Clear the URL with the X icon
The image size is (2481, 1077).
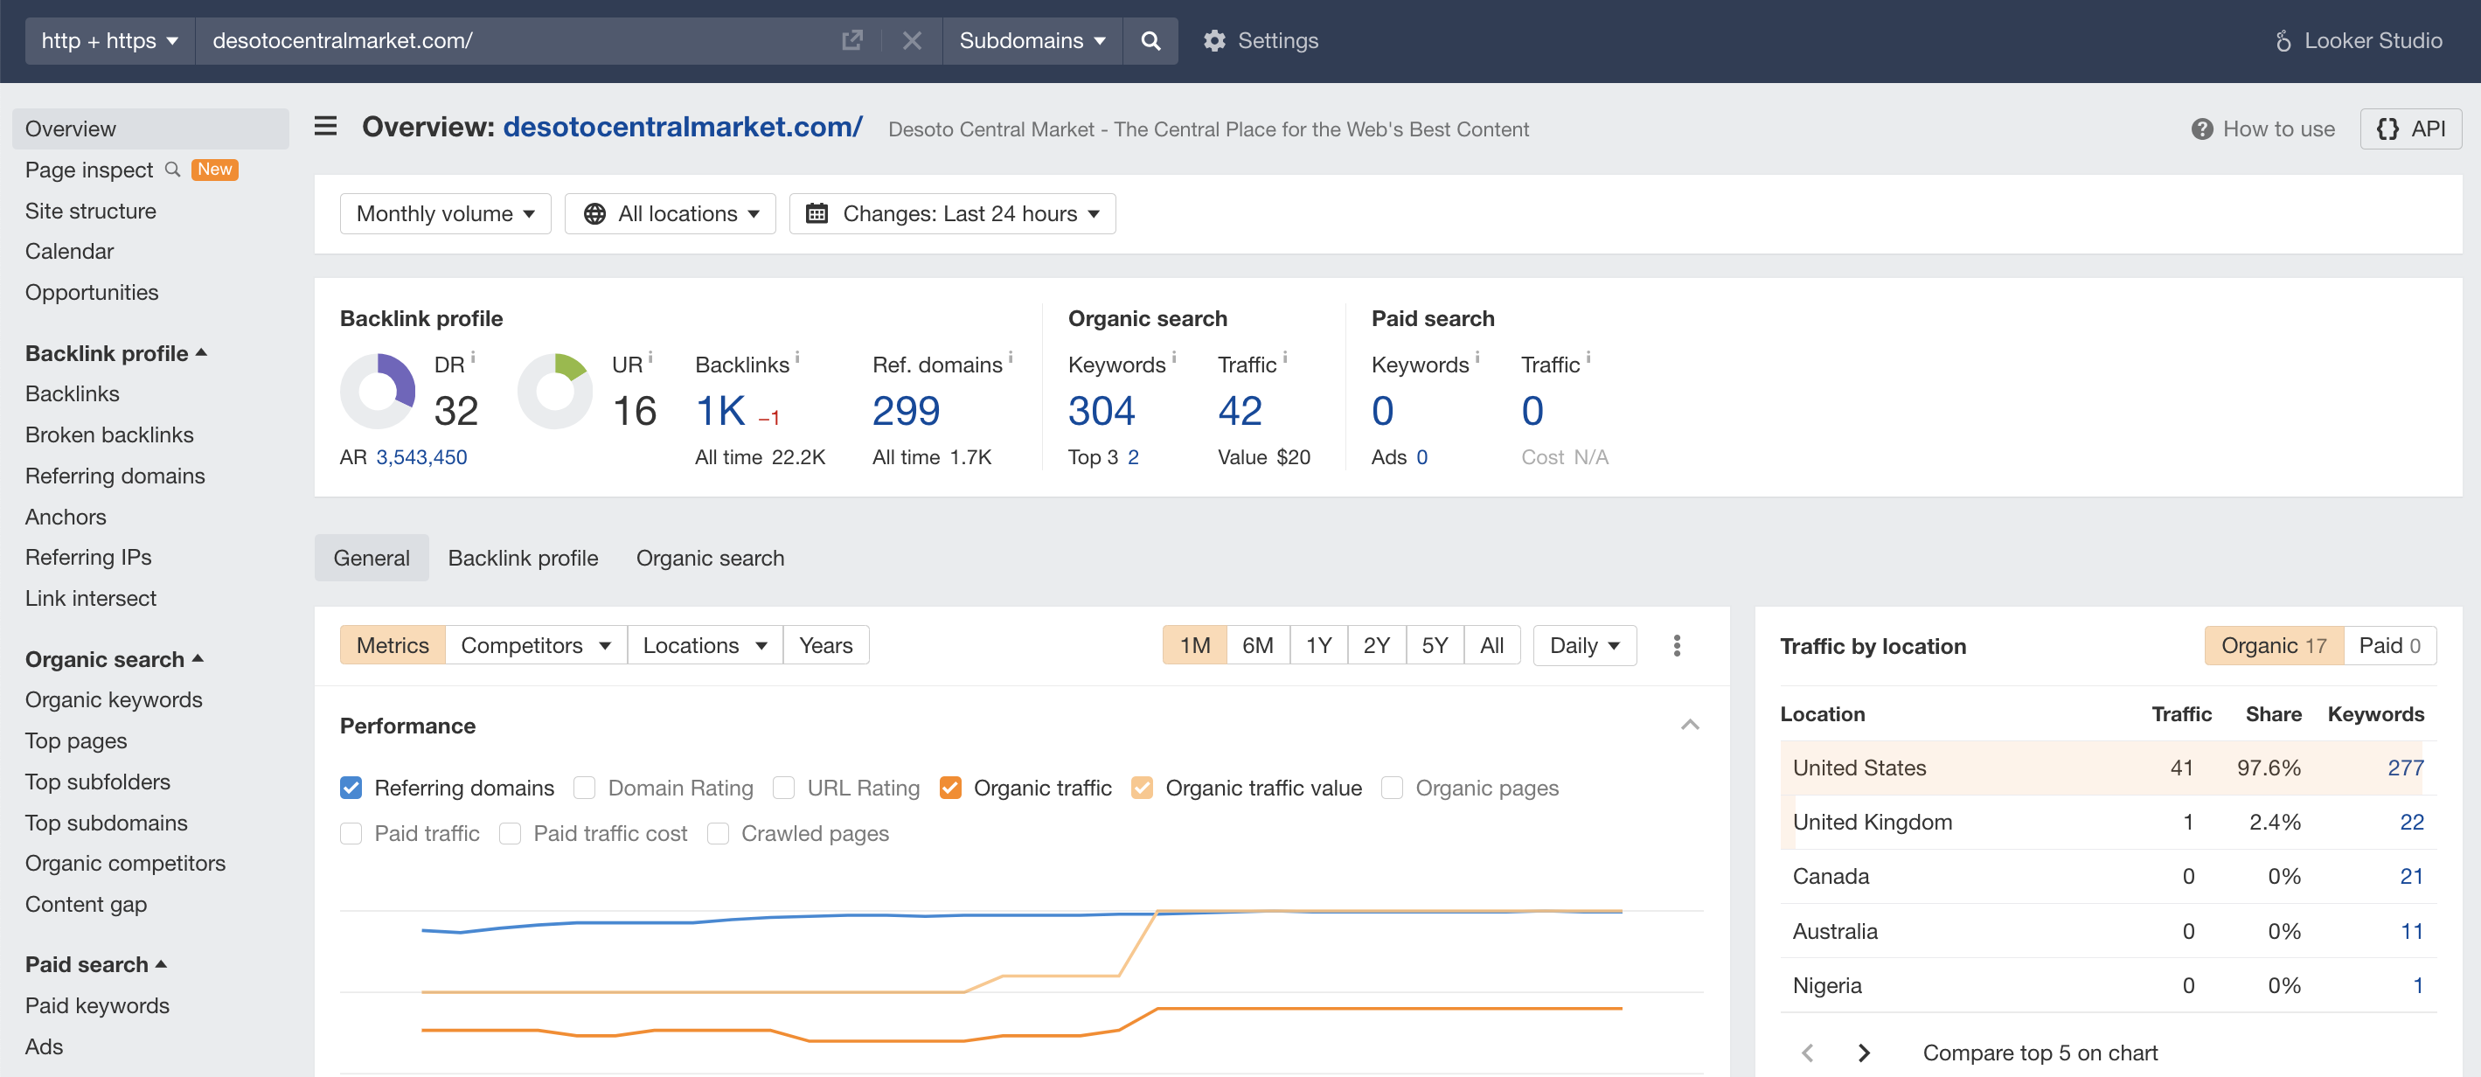tap(911, 40)
